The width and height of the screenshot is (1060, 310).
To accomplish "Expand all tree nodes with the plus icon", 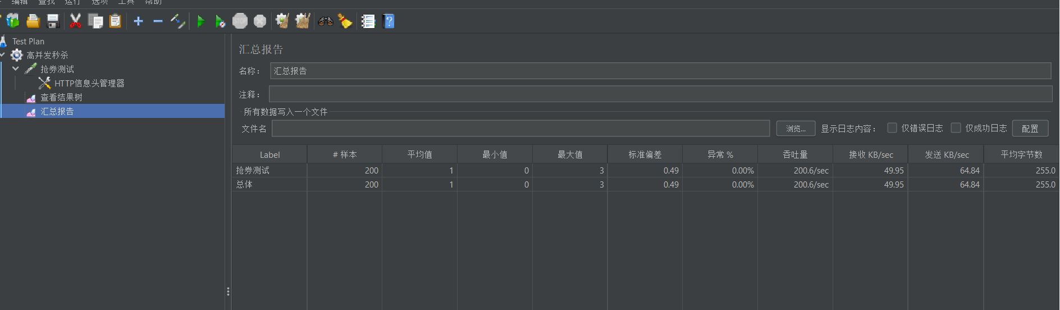I will (x=138, y=21).
